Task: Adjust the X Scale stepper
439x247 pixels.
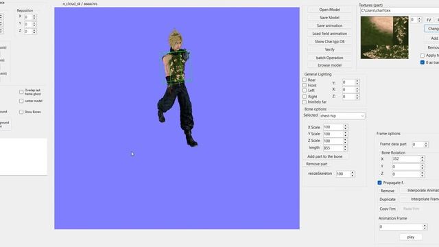Action: point(345,127)
